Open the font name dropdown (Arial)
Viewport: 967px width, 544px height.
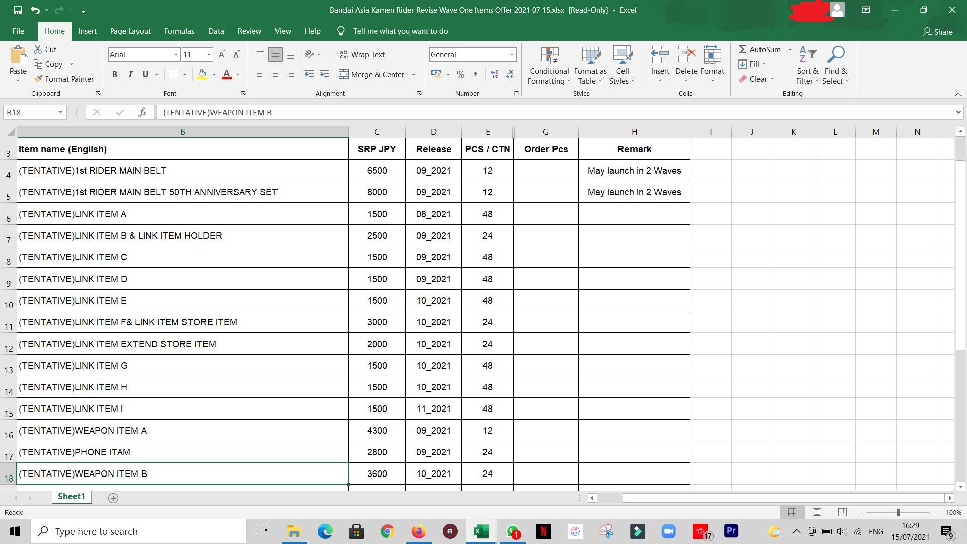176,54
